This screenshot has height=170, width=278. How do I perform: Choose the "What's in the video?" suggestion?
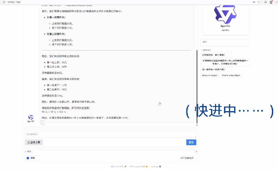point(231,75)
